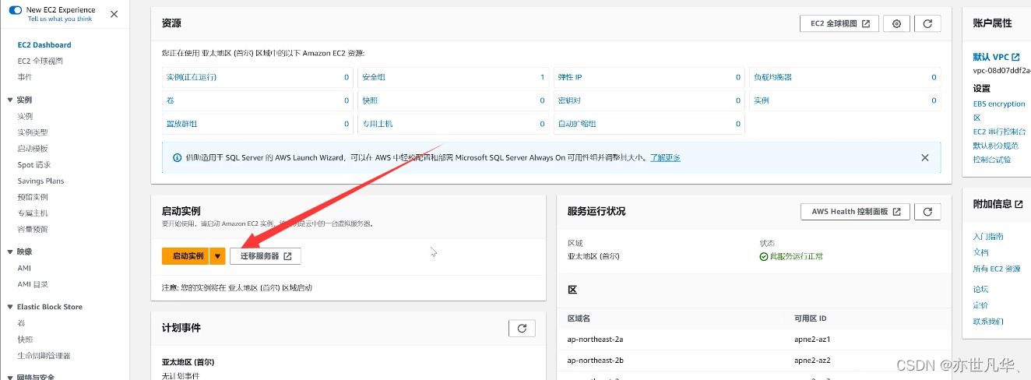Viewport: 1031px width, 380px height.
Task: Open 控制台试验 setting link
Action: (x=992, y=160)
